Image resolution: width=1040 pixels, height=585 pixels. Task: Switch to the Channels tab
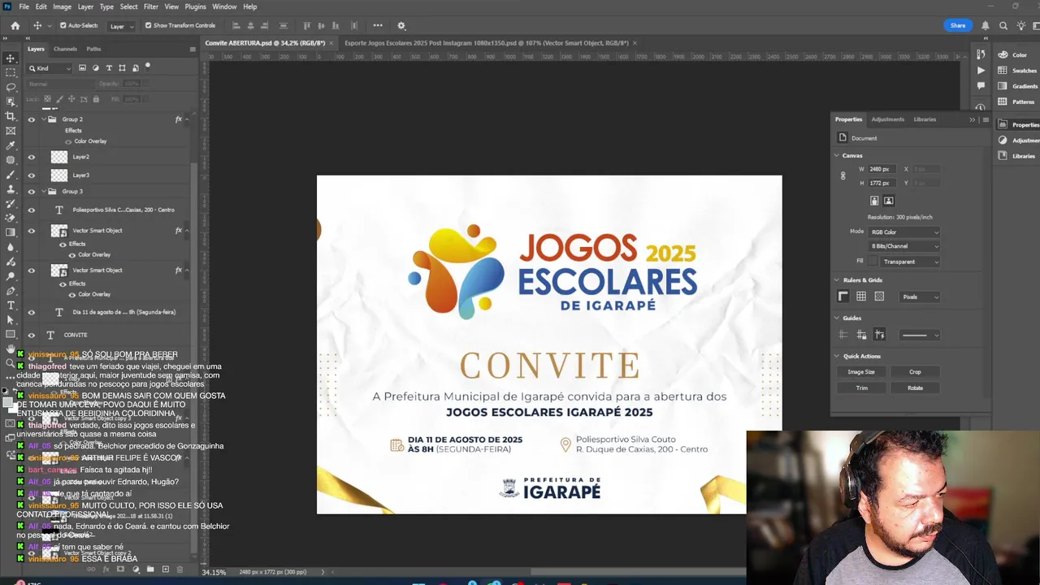point(65,49)
